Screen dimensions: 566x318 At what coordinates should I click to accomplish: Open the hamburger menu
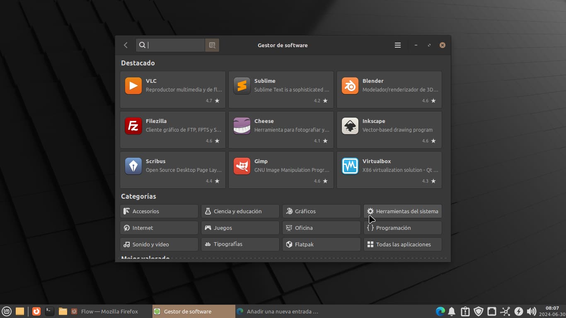pos(398,45)
